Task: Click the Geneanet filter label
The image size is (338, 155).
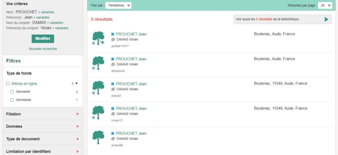Action: coord(23,92)
